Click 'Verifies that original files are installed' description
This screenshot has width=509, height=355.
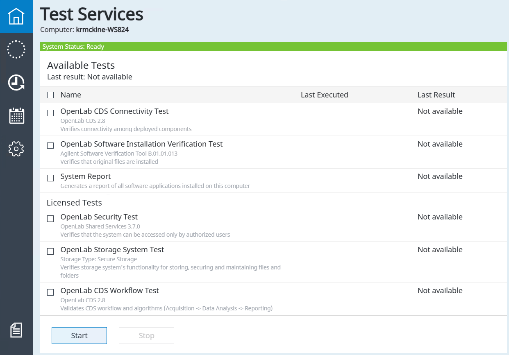pyautogui.click(x=109, y=162)
